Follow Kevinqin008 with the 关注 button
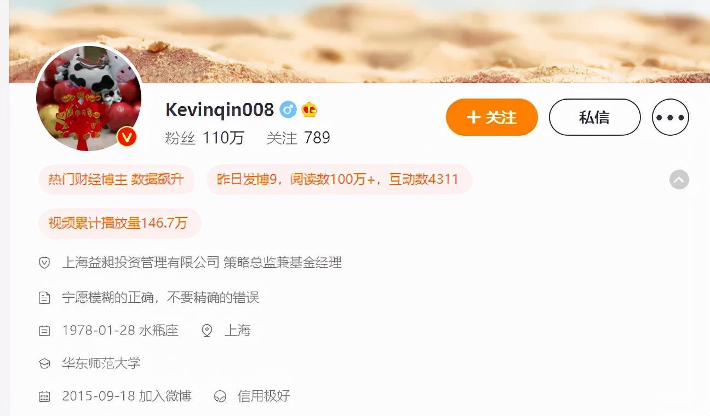The width and height of the screenshot is (710, 416). 491,117
